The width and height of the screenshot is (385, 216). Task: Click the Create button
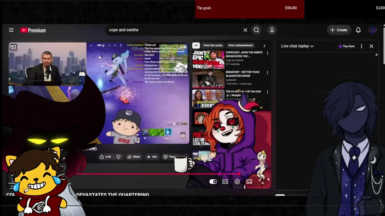[x=339, y=30]
